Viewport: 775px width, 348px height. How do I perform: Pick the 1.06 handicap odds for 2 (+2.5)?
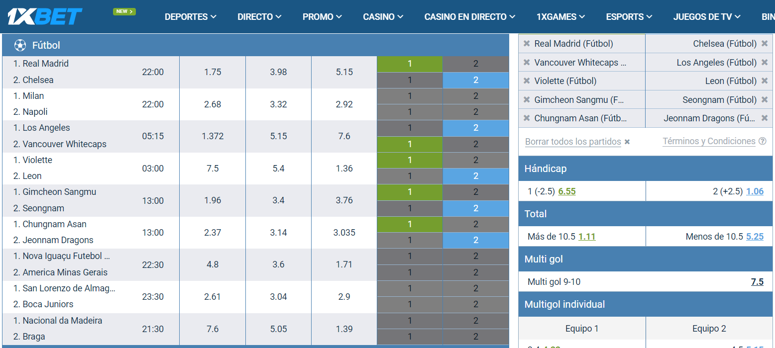755,191
